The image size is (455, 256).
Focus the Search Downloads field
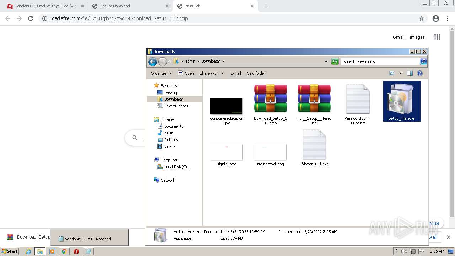pyautogui.click(x=380, y=62)
